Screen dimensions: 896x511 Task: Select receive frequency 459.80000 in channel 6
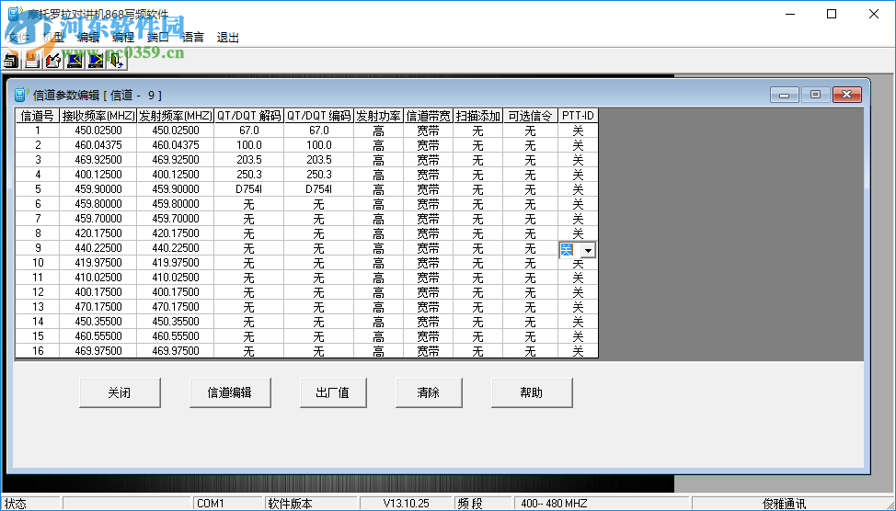point(98,204)
